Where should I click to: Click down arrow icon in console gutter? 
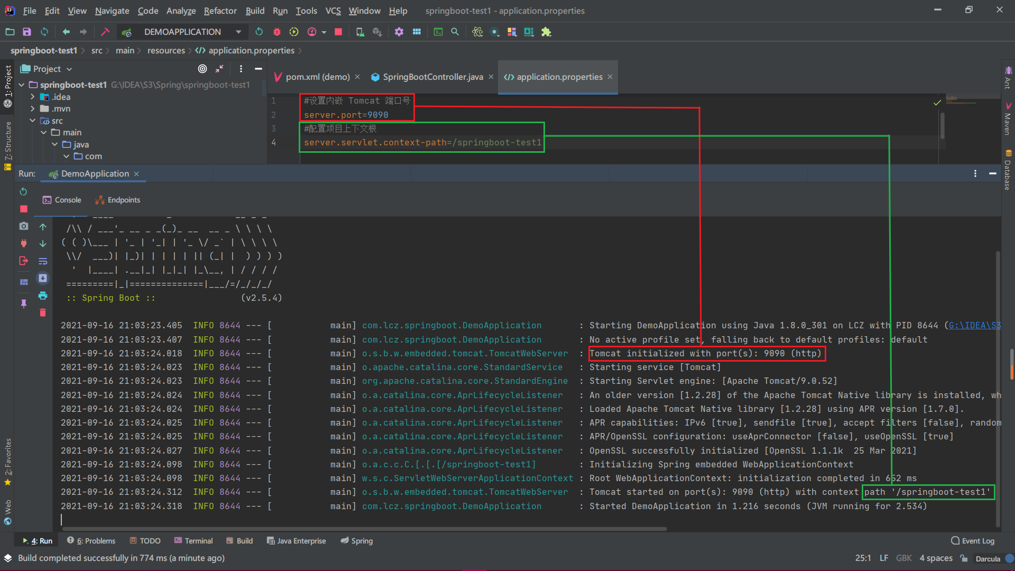[x=43, y=244]
